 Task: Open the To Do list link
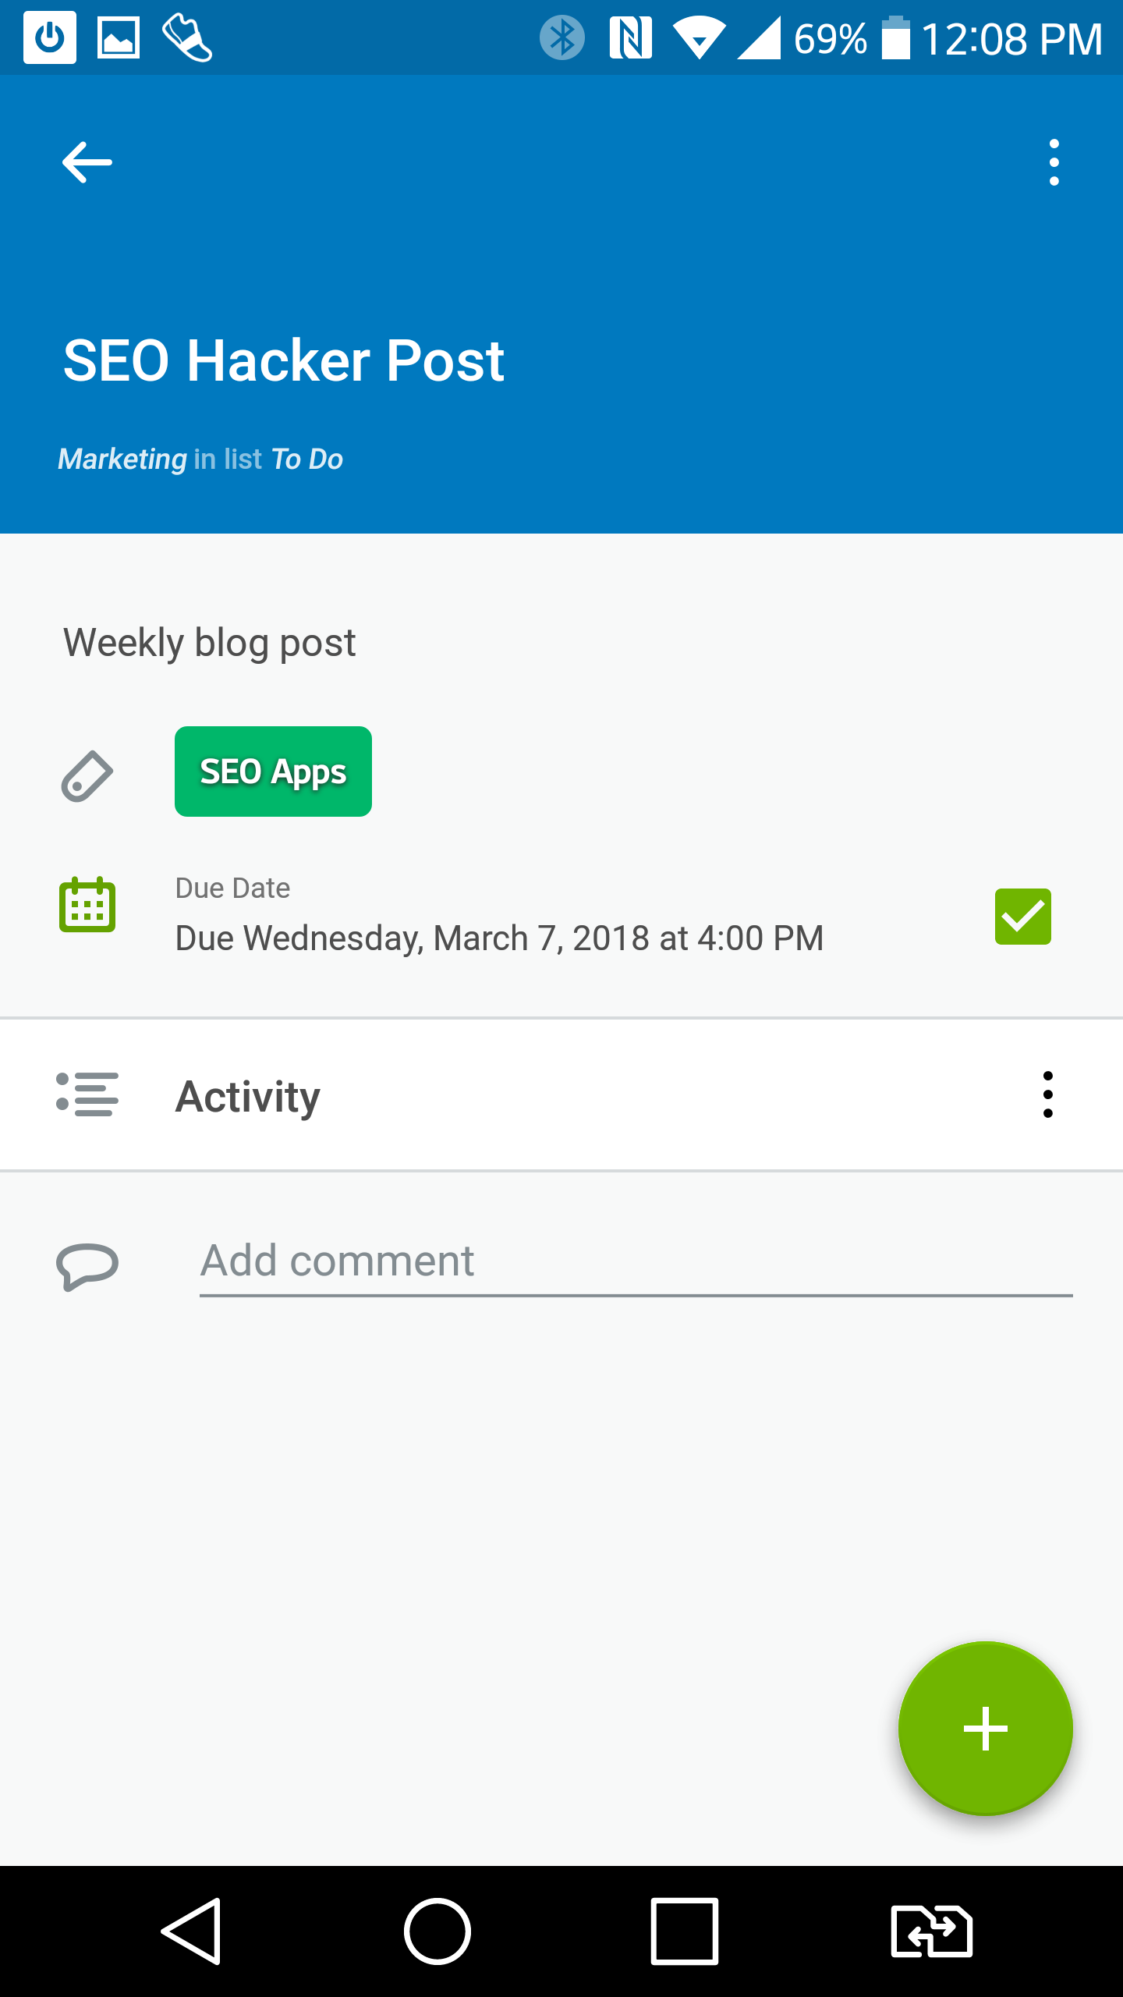tap(307, 459)
